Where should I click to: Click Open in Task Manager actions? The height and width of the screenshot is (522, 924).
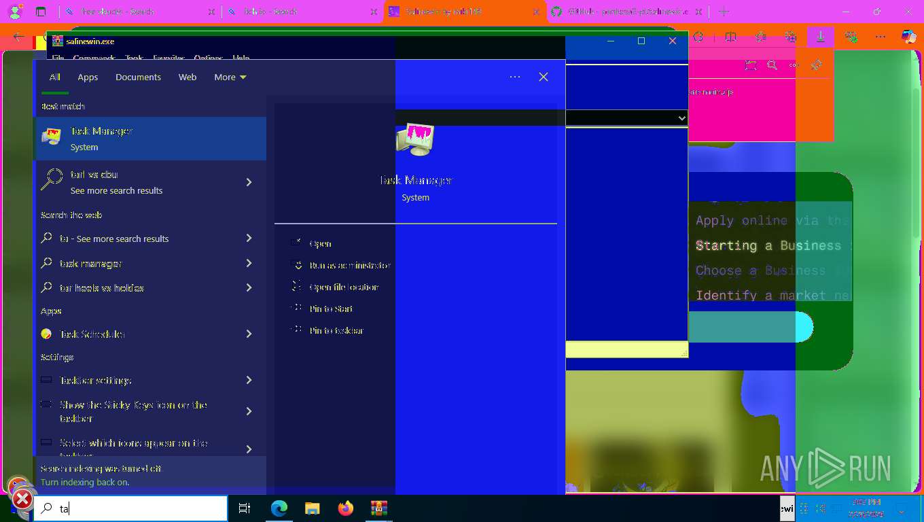pos(320,243)
